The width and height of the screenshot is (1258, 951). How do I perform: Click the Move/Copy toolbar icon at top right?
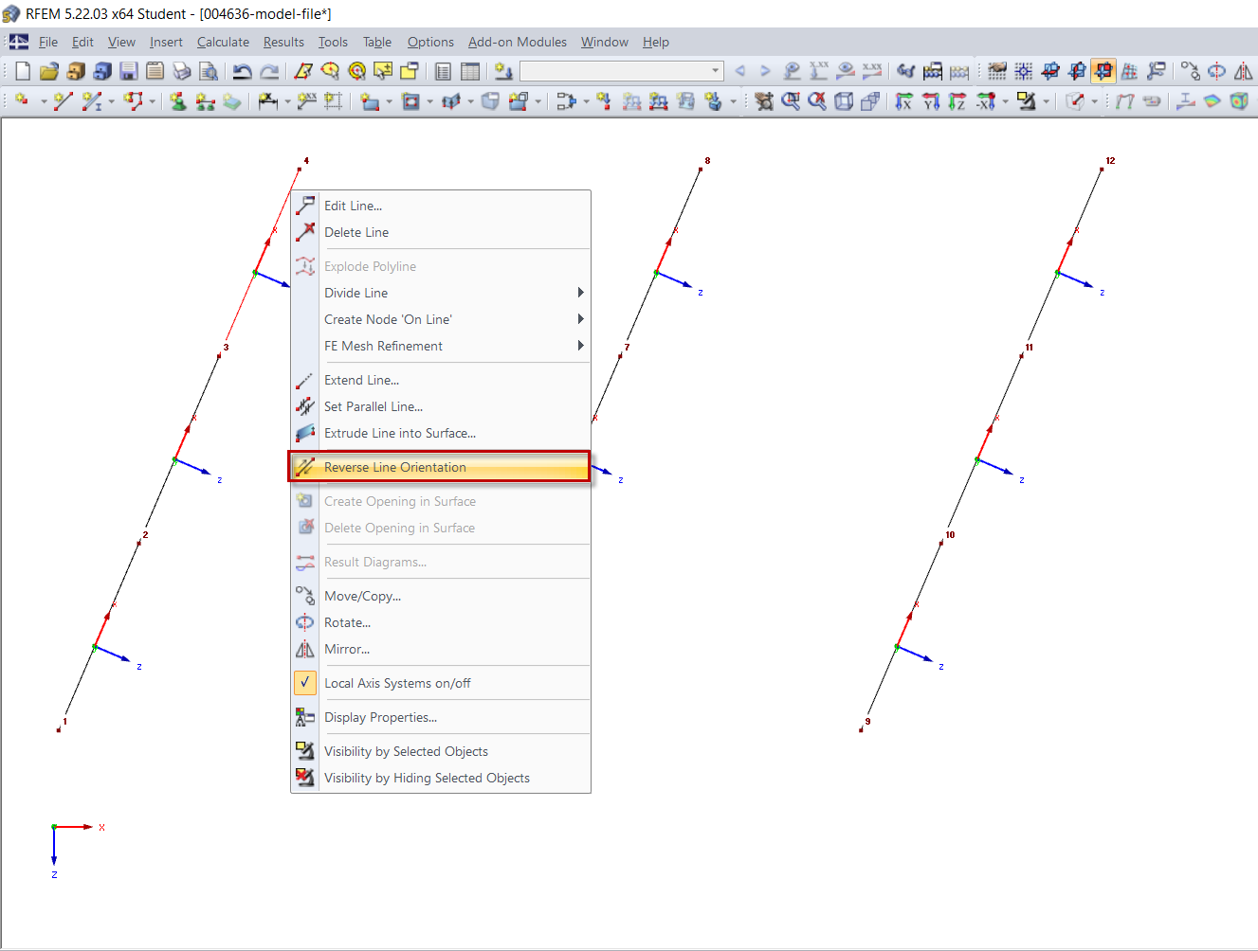click(x=1191, y=71)
